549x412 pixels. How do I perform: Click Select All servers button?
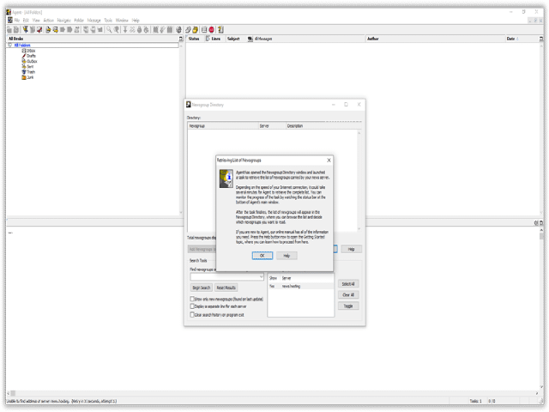pyautogui.click(x=348, y=284)
